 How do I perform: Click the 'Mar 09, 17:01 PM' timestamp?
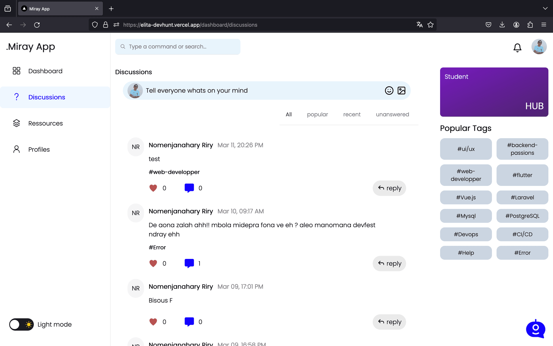[x=240, y=287]
